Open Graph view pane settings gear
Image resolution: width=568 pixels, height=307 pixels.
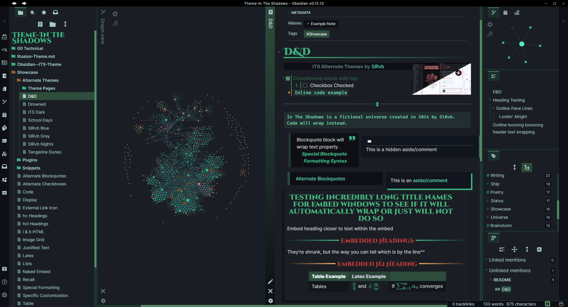115,14
